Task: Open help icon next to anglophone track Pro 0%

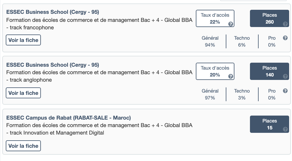Action: point(285,91)
